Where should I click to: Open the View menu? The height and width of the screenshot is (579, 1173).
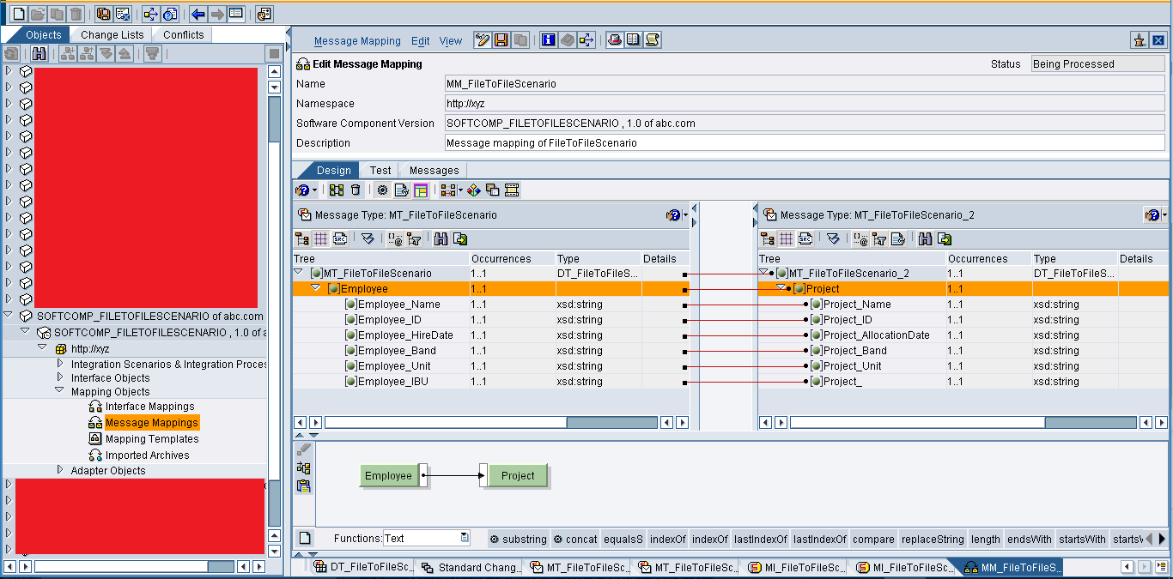(x=450, y=40)
